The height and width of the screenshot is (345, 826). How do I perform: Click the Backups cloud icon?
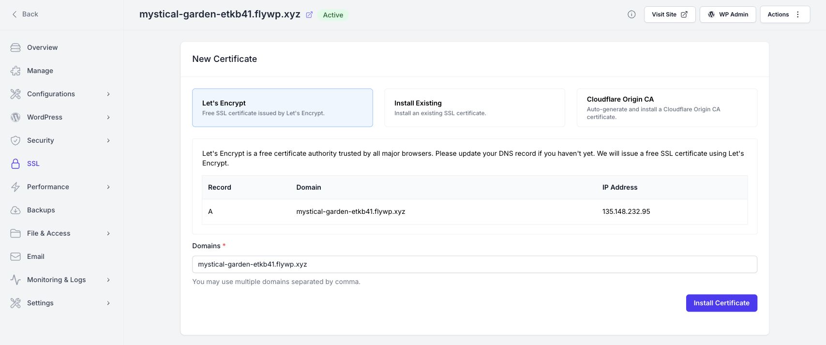(x=15, y=210)
